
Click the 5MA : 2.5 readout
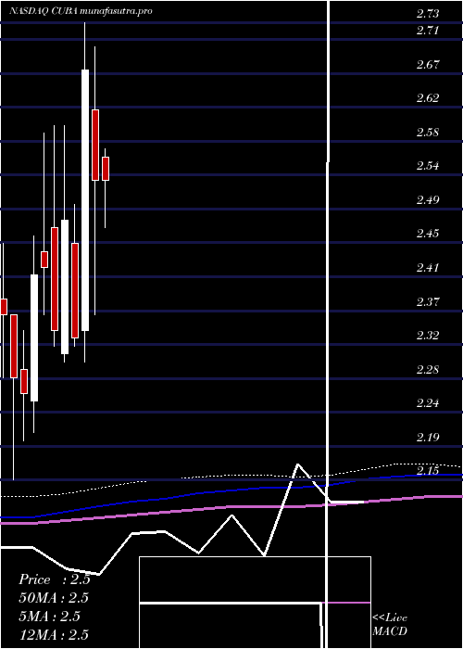(49, 617)
